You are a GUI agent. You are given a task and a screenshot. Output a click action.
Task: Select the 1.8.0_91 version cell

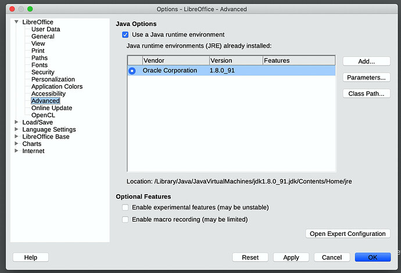pyautogui.click(x=222, y=70)
